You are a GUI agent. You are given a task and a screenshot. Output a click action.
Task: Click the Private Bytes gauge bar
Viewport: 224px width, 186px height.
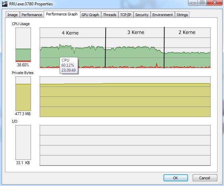tap(23, 94)
